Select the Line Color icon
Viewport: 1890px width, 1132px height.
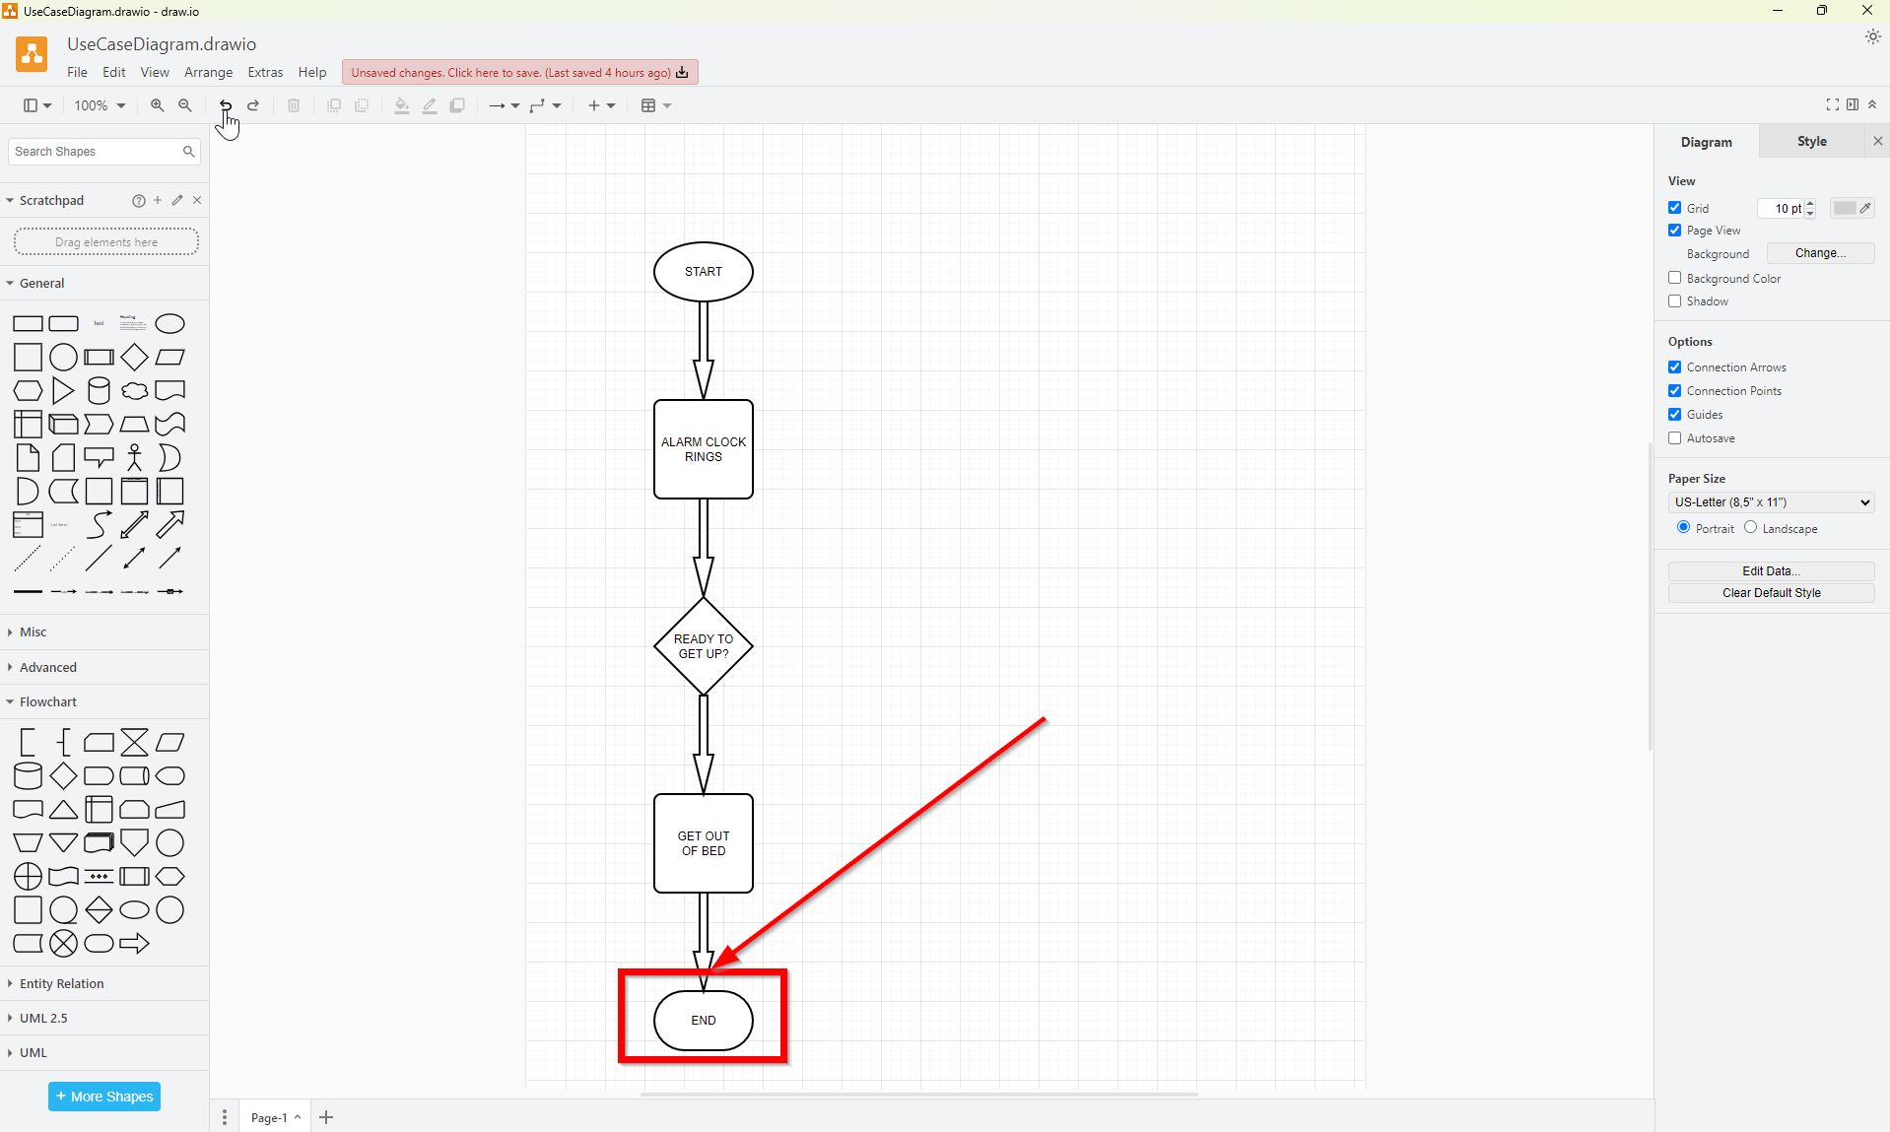point(429,105)
